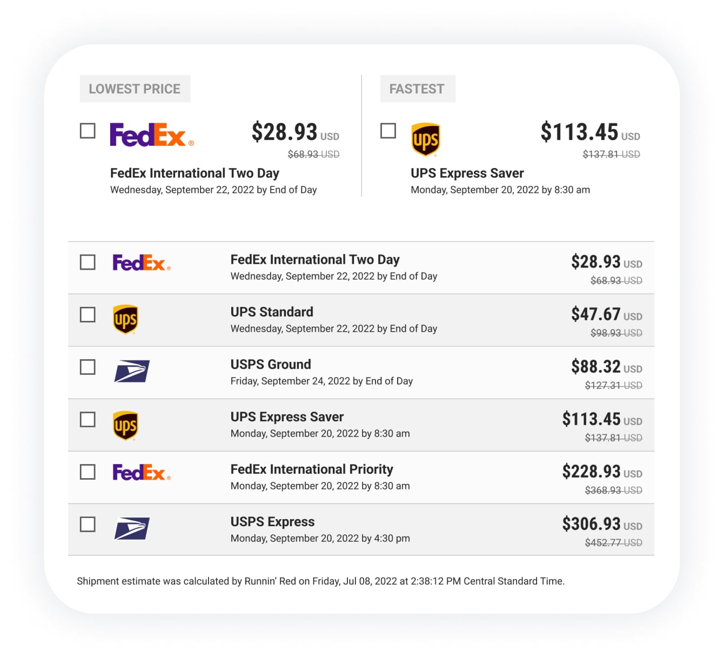Viewport: 724px width, 658px height.
Task: Click the FedEx International Priority service name
Action: pyautogui.click(x=312, y=469)
